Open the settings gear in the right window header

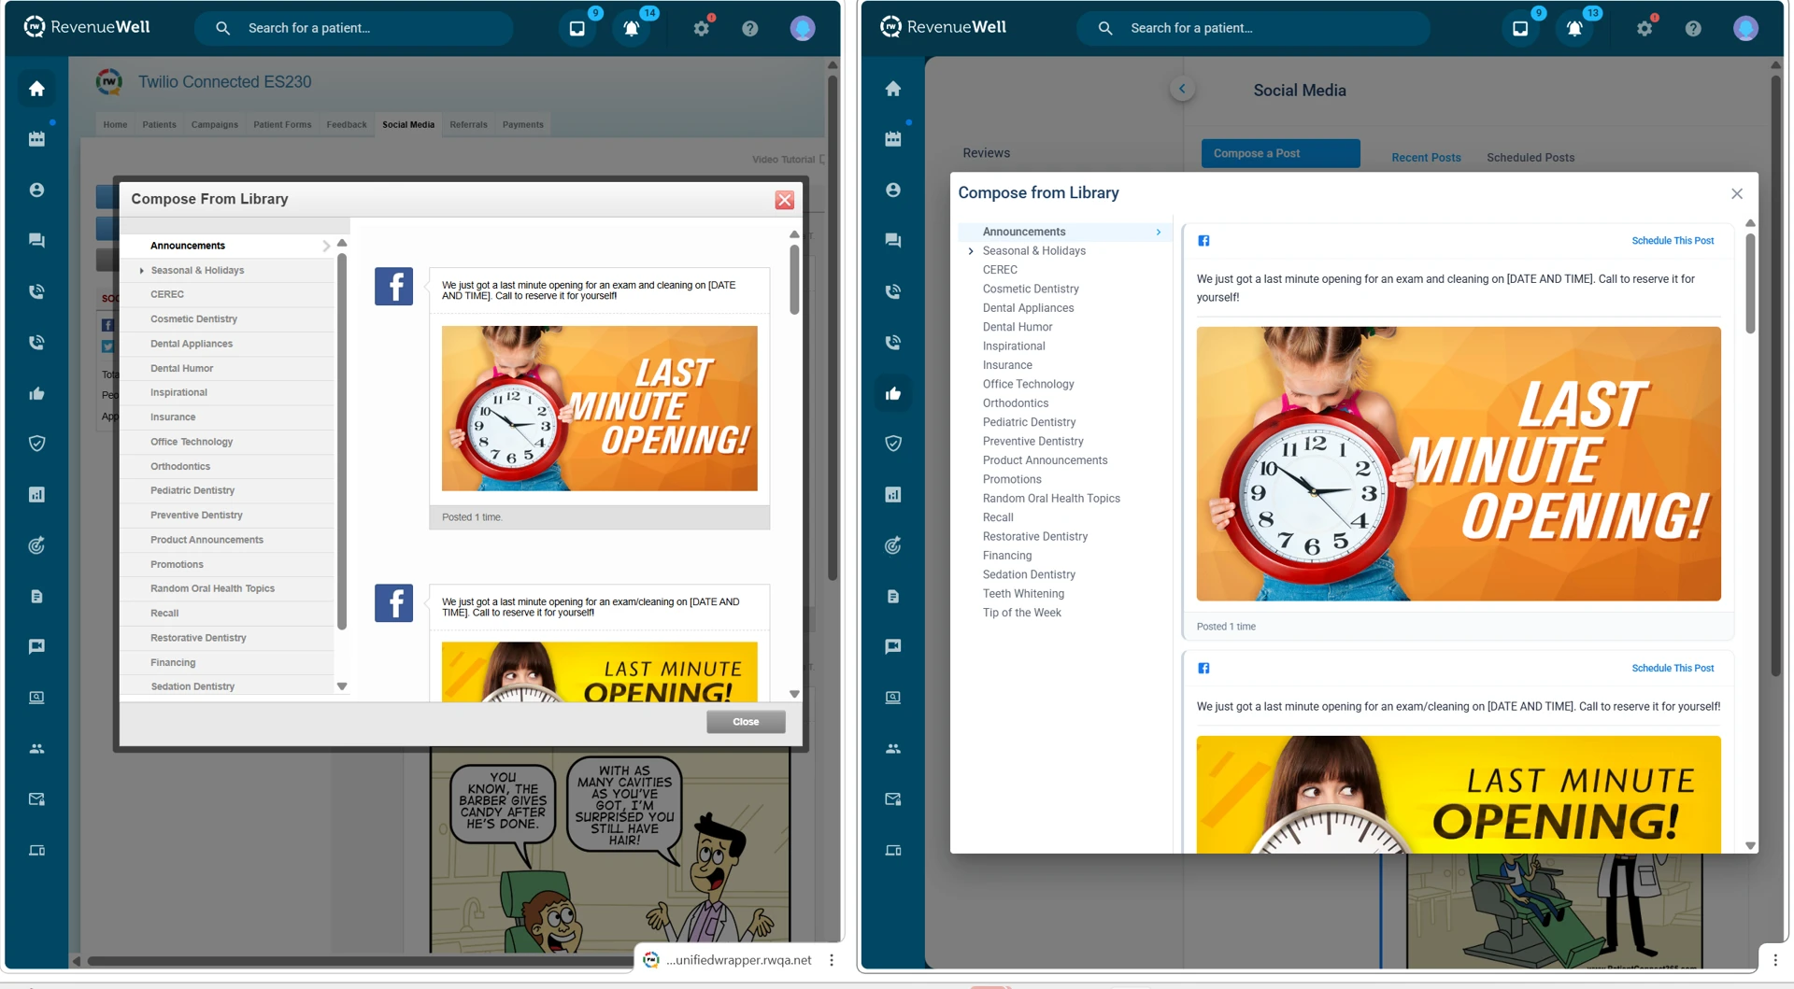pos(1644,29)
